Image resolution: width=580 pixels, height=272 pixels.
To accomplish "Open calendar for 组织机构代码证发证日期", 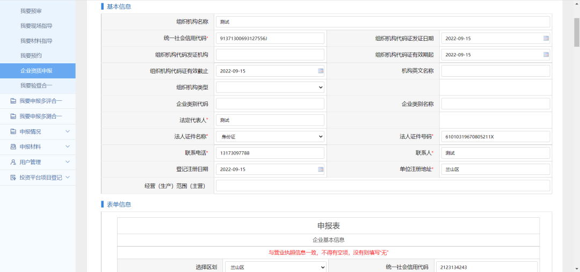I will [x=546, y=39].
